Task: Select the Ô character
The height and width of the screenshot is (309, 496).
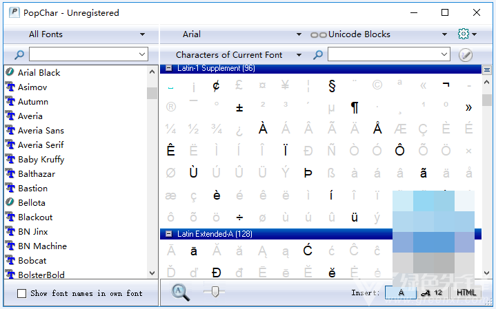Action: pos(400,150)
